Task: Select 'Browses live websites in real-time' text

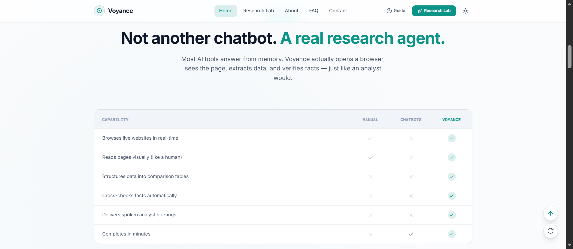Action: (140, 138)
